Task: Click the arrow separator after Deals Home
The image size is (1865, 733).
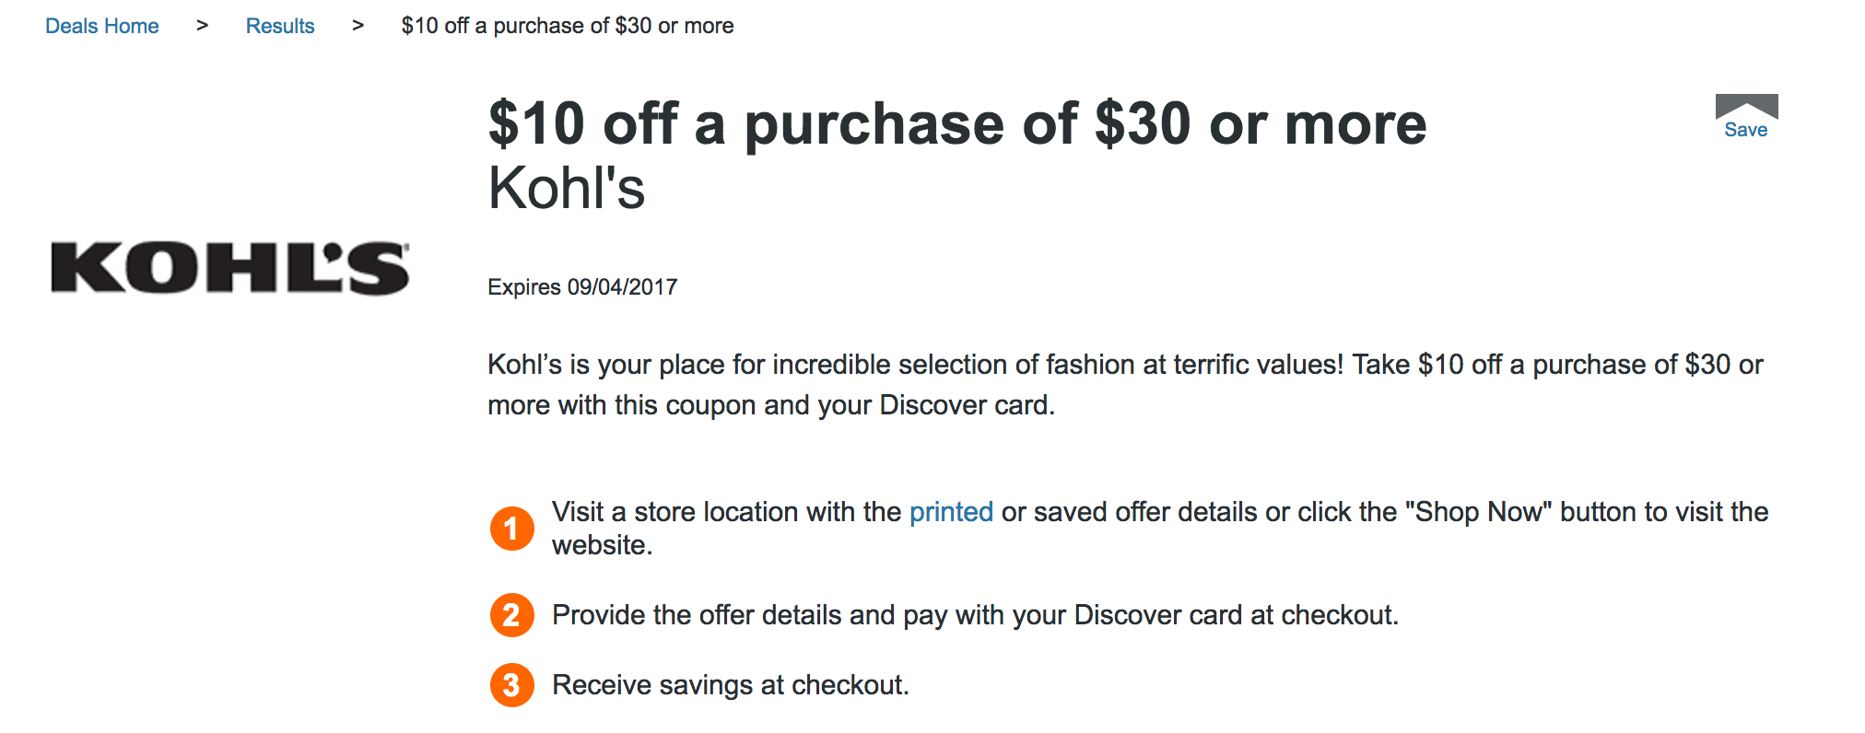Action: pos(202,26)
